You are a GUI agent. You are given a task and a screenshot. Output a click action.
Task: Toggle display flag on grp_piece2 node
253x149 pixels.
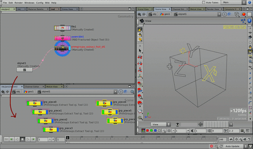point(53,121)
